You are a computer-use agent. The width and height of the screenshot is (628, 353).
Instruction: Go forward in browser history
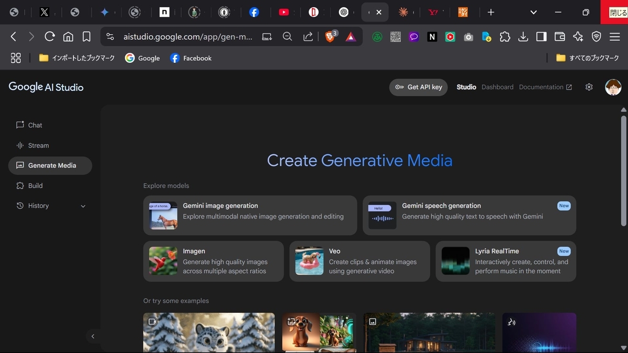[31, 37]
